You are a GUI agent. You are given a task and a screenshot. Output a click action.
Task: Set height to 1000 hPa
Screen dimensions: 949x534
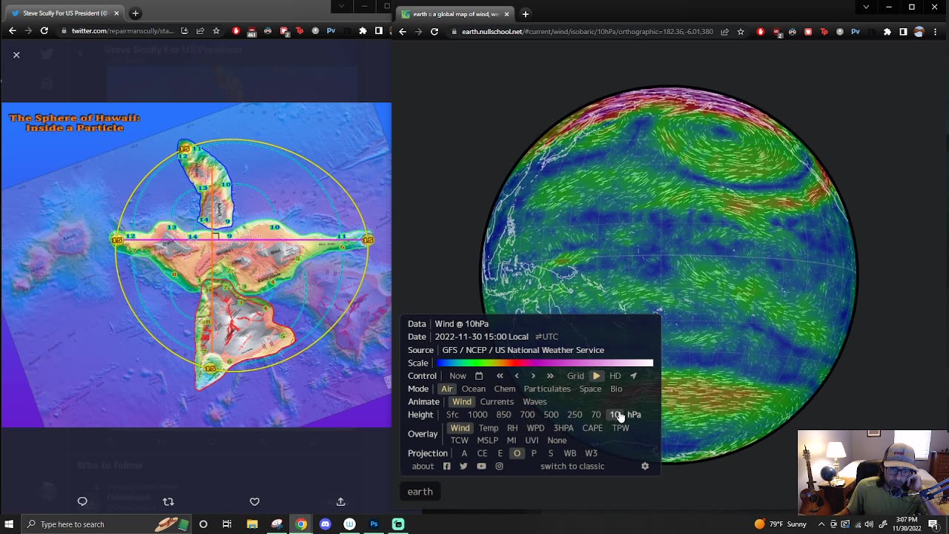477,415
